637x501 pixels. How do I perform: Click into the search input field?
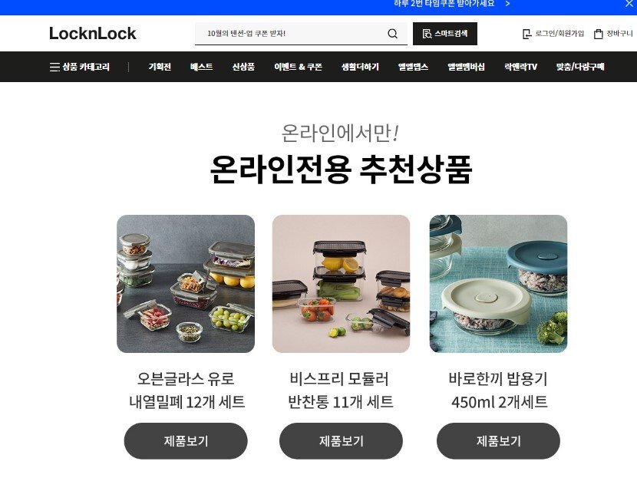tap(290, 34)
